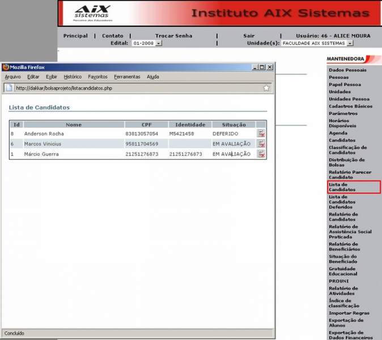Open the Arquivo menu
Screen dimensions: 382x340
12,76
